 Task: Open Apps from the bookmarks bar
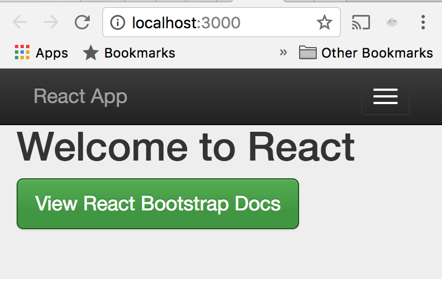(x=41, y=53)
